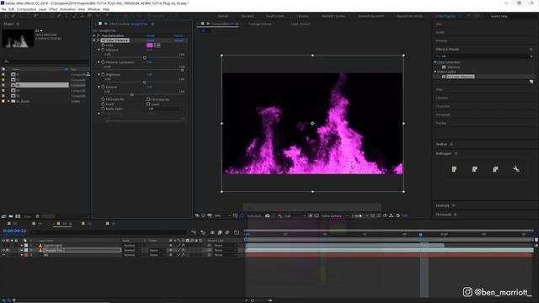Click the Always Preview This View icon
The width and height of the screenshot is (539, 303).
coord(197,215)
